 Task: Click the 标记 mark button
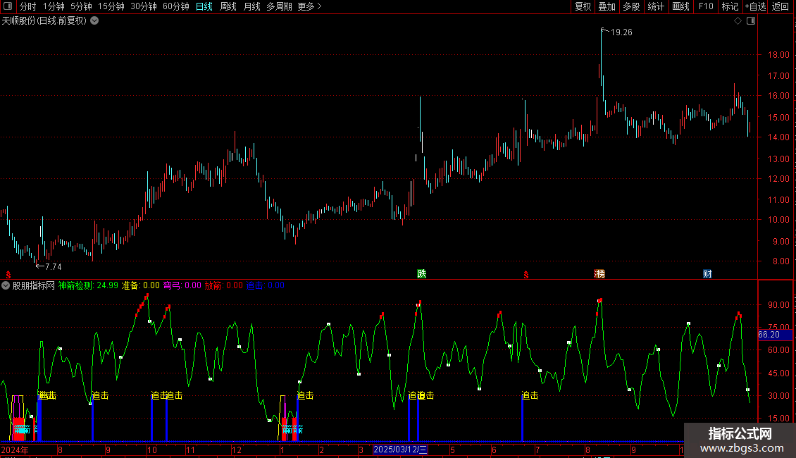point(730,6)
